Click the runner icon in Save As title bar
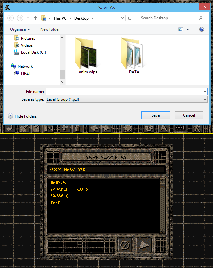213x268 pixels. coord(7,7)
